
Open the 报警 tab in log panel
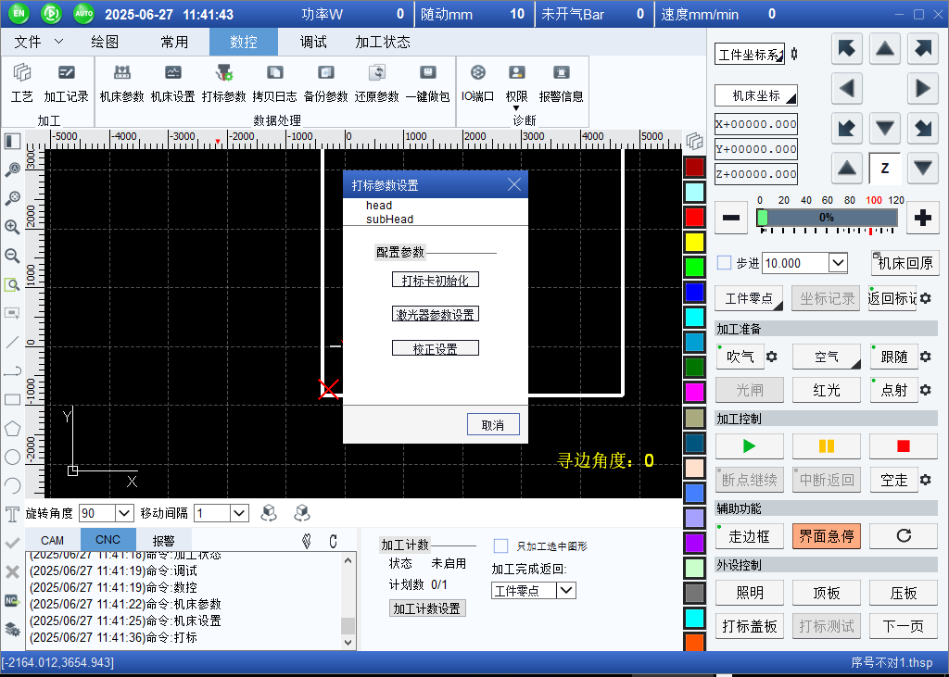[x=163, y=540]
